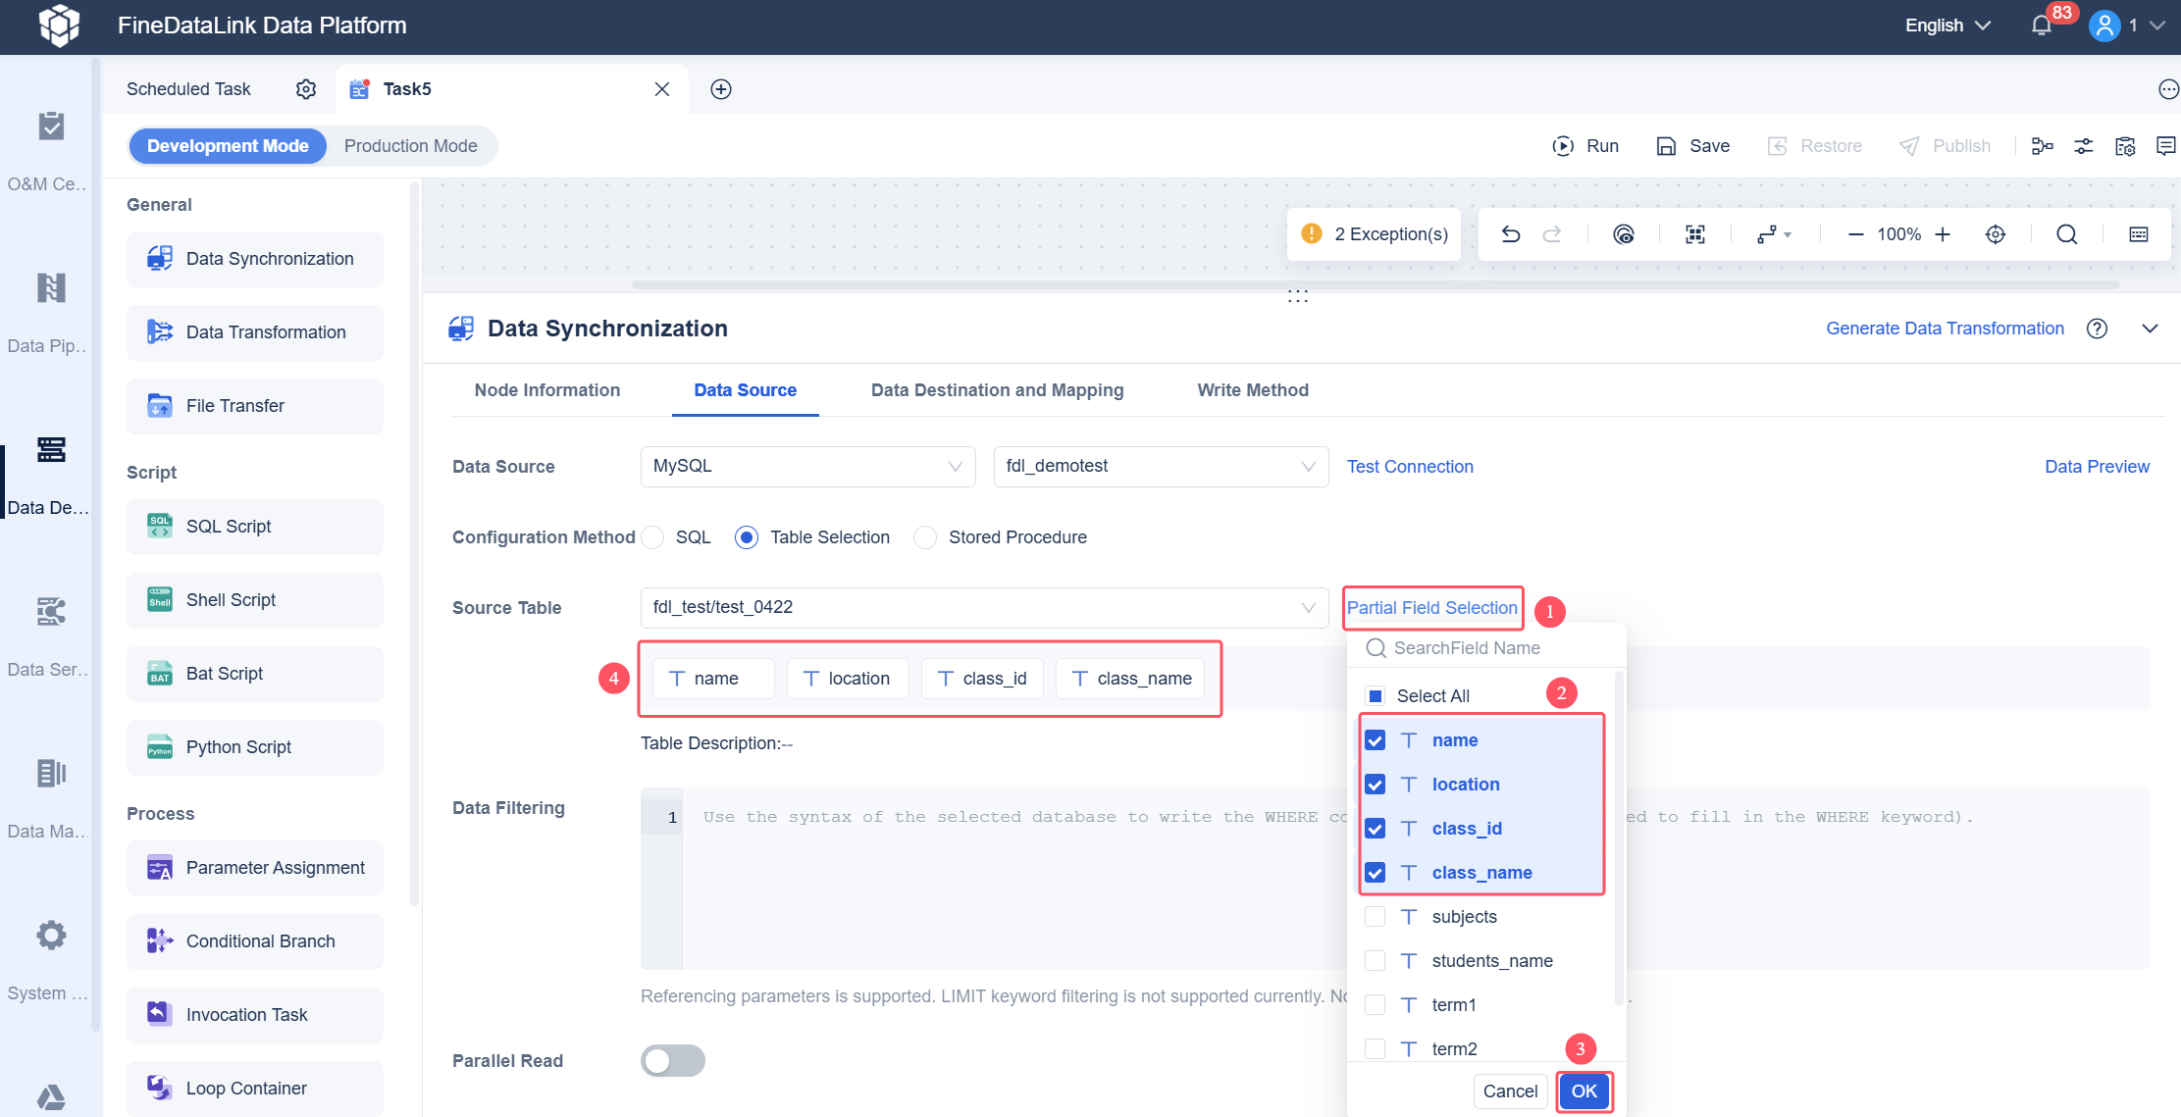Check the subjects field checkbox

pyautogui.click(x=1376, y=917)
